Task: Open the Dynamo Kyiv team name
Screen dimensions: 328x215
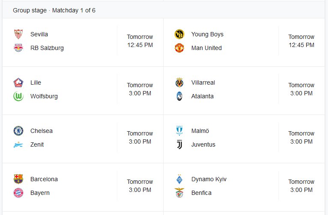Action: click(209, 179)
